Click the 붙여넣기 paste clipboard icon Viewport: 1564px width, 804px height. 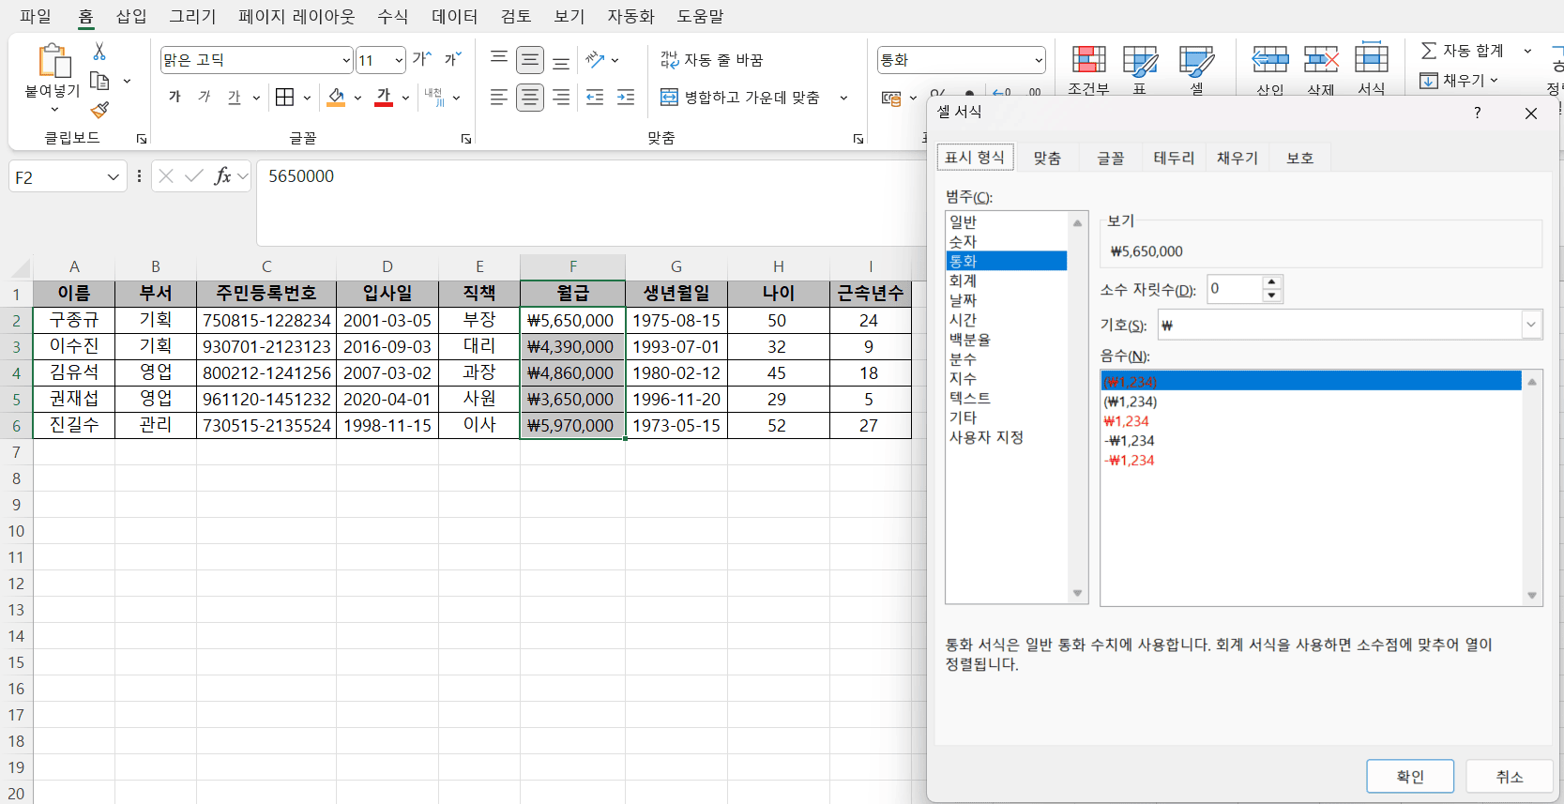coord(53,61)
